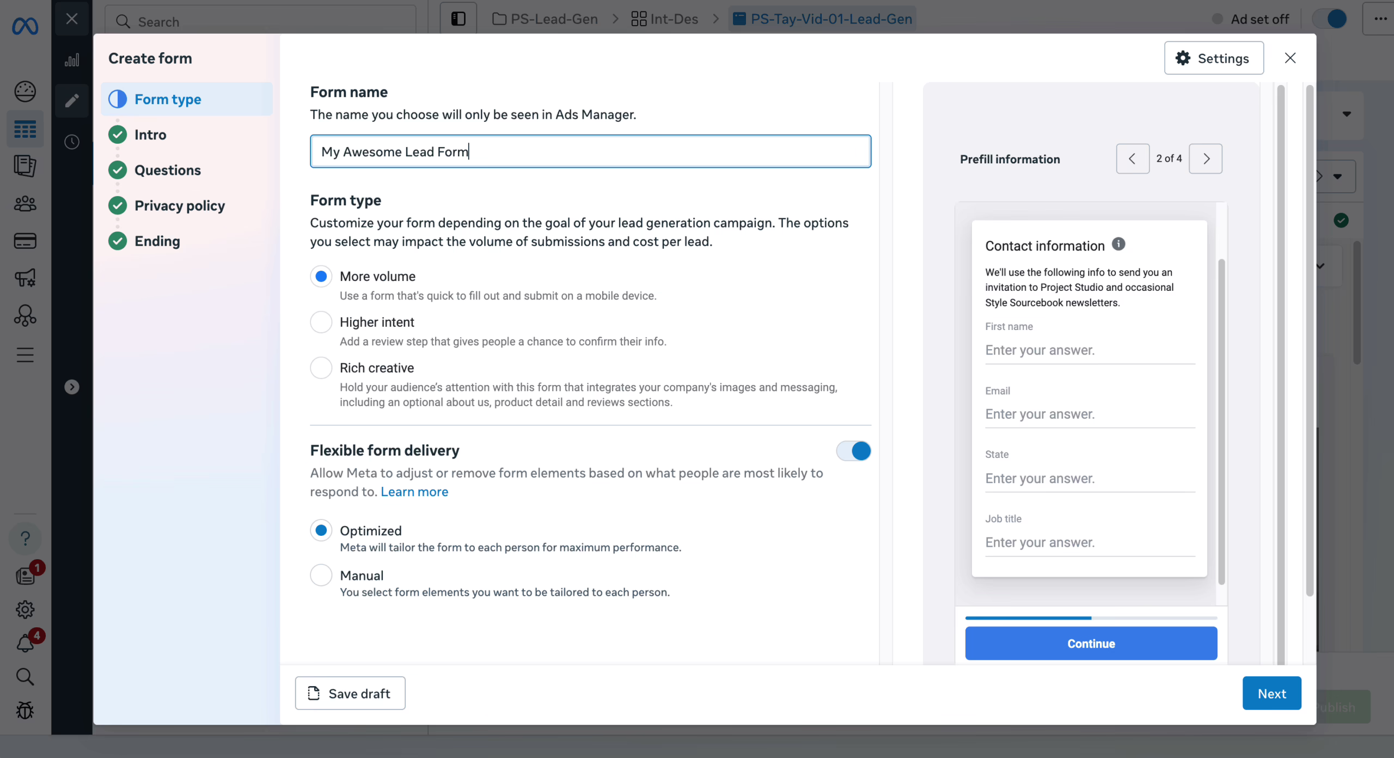Click the Save draft button
1394x758 pixels.
pos(350,693)
